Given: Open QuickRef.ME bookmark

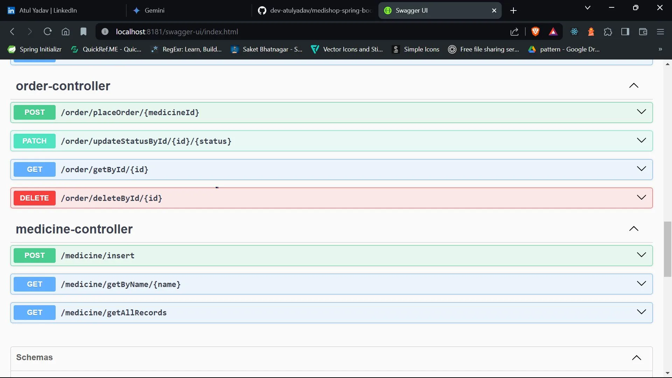Looking at the screenshot, I should click(106, 49).
